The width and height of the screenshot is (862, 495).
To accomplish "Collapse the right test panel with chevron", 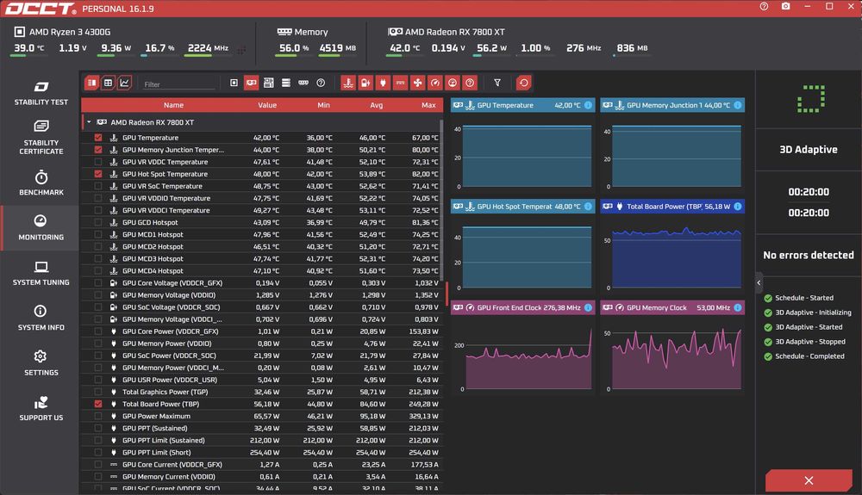I will click(x=759, y=283).
